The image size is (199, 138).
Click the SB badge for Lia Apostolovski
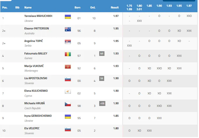coord(102,78)
